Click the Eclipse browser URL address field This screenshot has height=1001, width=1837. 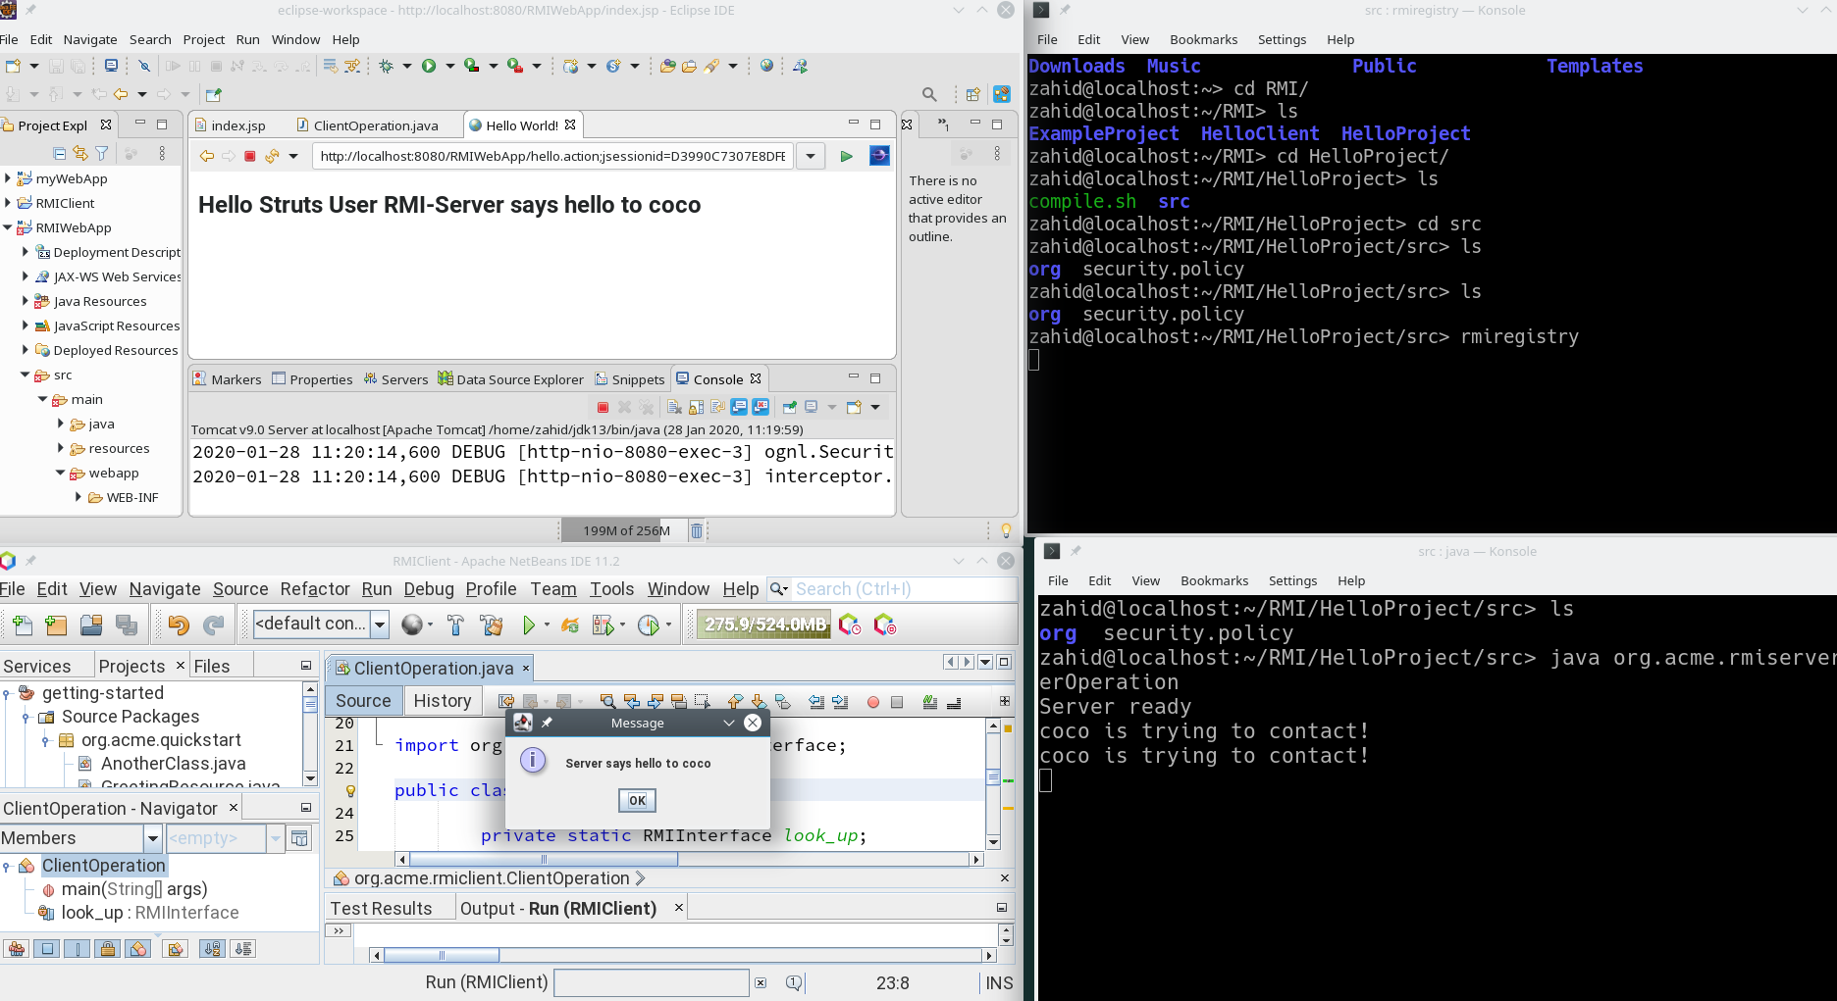[x=552, y=156]
